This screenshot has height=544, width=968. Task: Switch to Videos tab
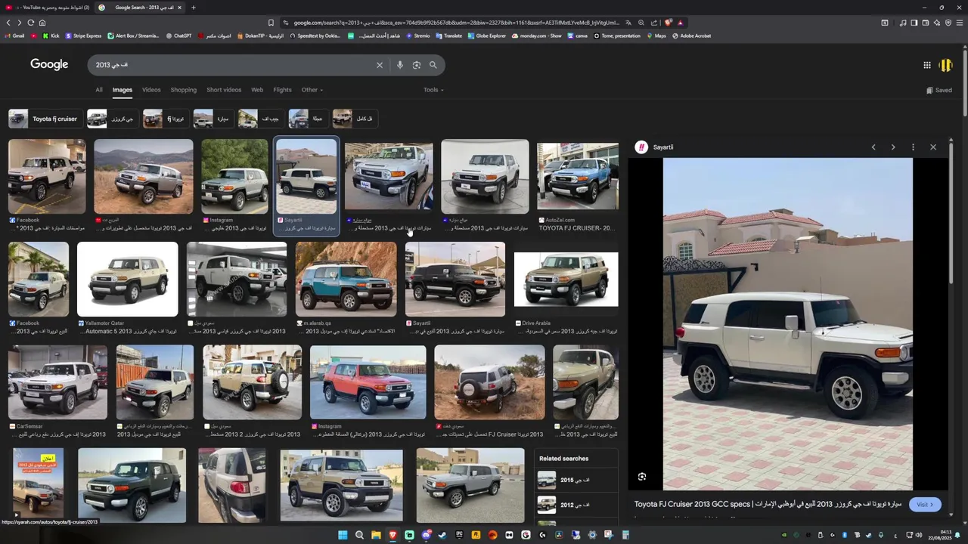[x=151, y=90]
